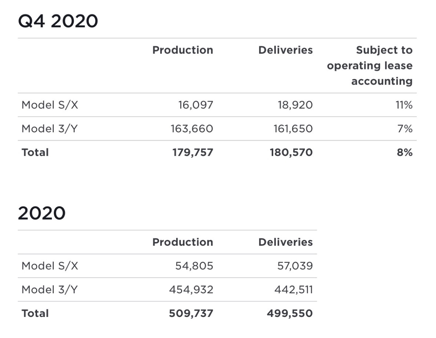Click the 7% lease accounting cell

405,129
